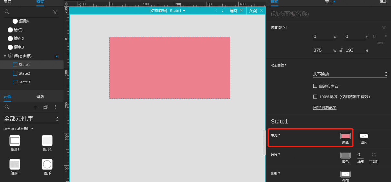Click the canvas vertical scrollbar
Viewport: 391px width, 182px height.
(x=264, y=143)
